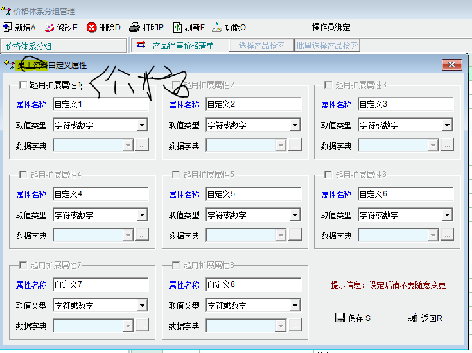Click the 批里选择产品检索 button
The height and width of the screenshot is (353, 472).
click(327, 46)
